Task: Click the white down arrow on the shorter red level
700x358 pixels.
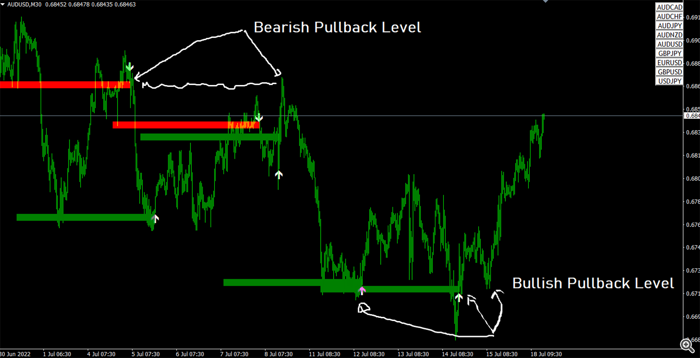Action: [x=259, y=118]
